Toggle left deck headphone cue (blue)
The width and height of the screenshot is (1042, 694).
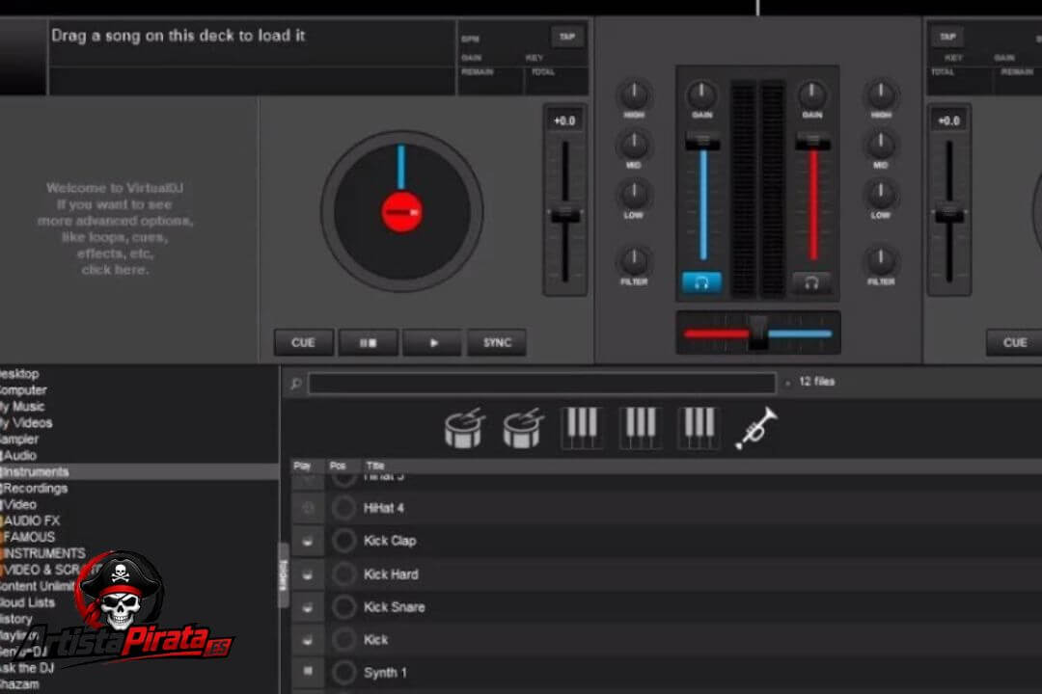click(701, 283)
